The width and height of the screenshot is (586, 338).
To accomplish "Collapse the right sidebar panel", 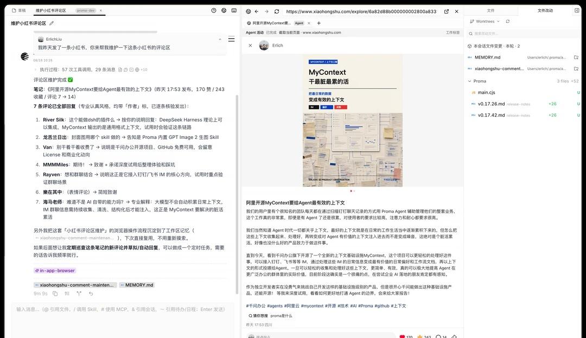I will (577, 10).
